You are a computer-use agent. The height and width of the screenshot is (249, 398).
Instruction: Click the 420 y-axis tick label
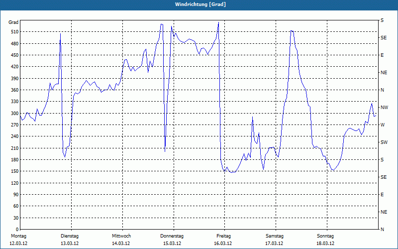pyautogui.click(x=14, y=67)
